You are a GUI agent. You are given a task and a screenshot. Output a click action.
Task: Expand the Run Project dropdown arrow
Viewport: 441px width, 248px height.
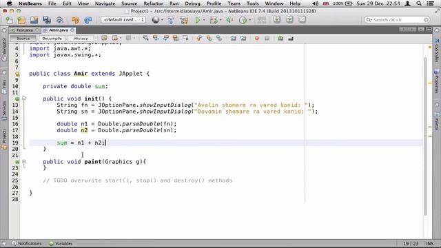click(x=204, y=20)
